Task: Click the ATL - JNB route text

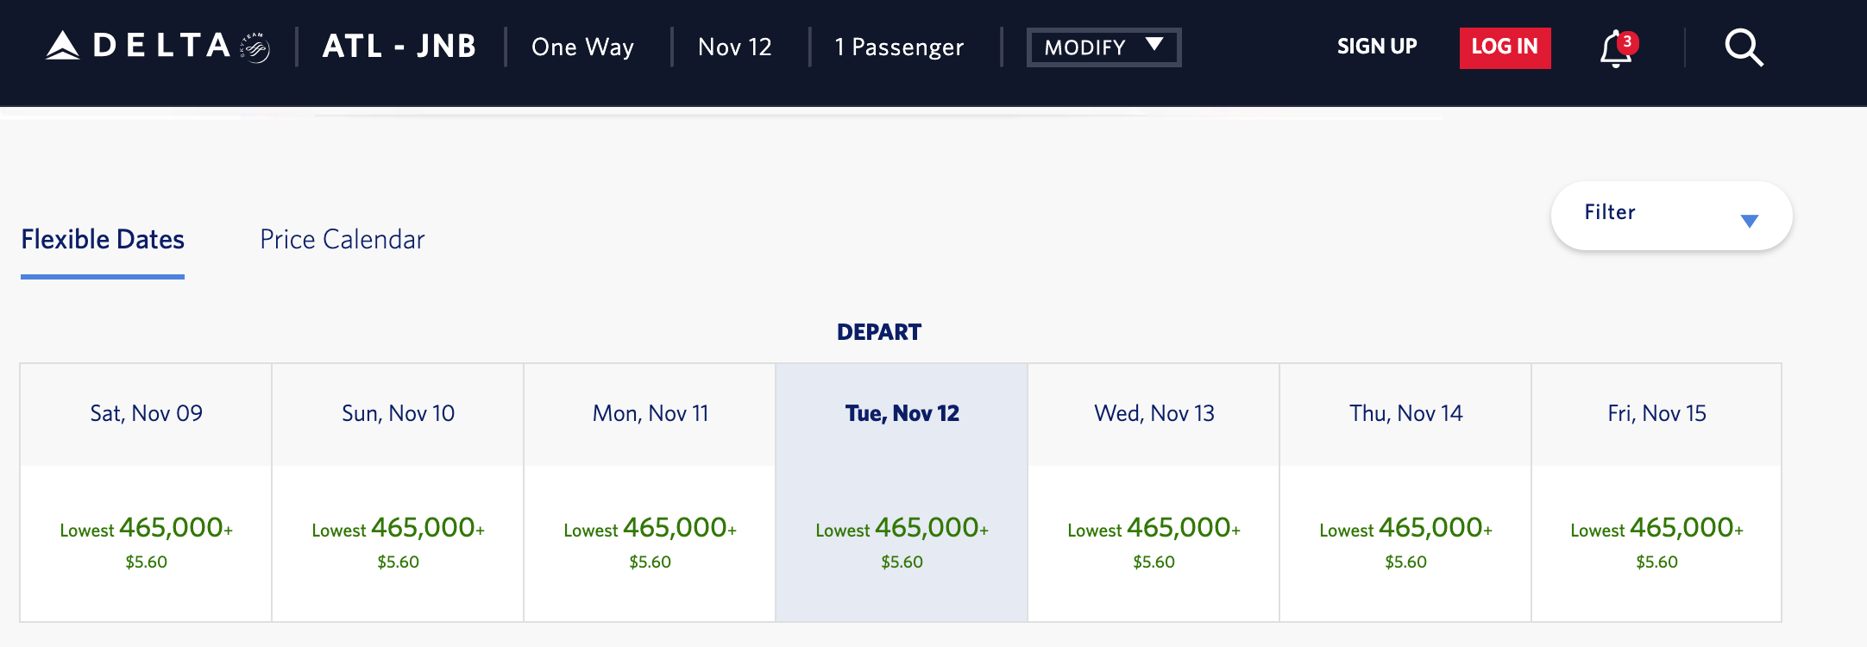Action: [399, 47]
